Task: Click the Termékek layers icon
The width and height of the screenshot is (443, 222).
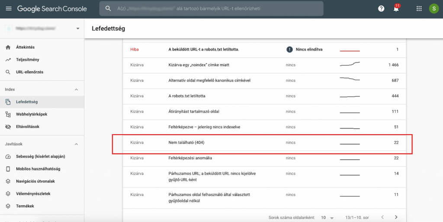Action: pyautogui.click(x=8, y=206)
